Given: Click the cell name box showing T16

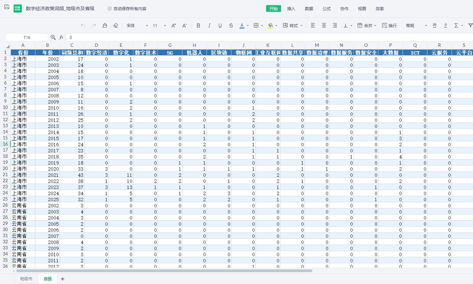Looking at the screenshot, I should [x=27, y=37].
